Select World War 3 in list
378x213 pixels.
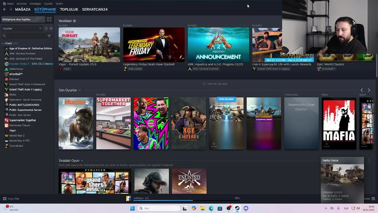(x=17, y=135)
